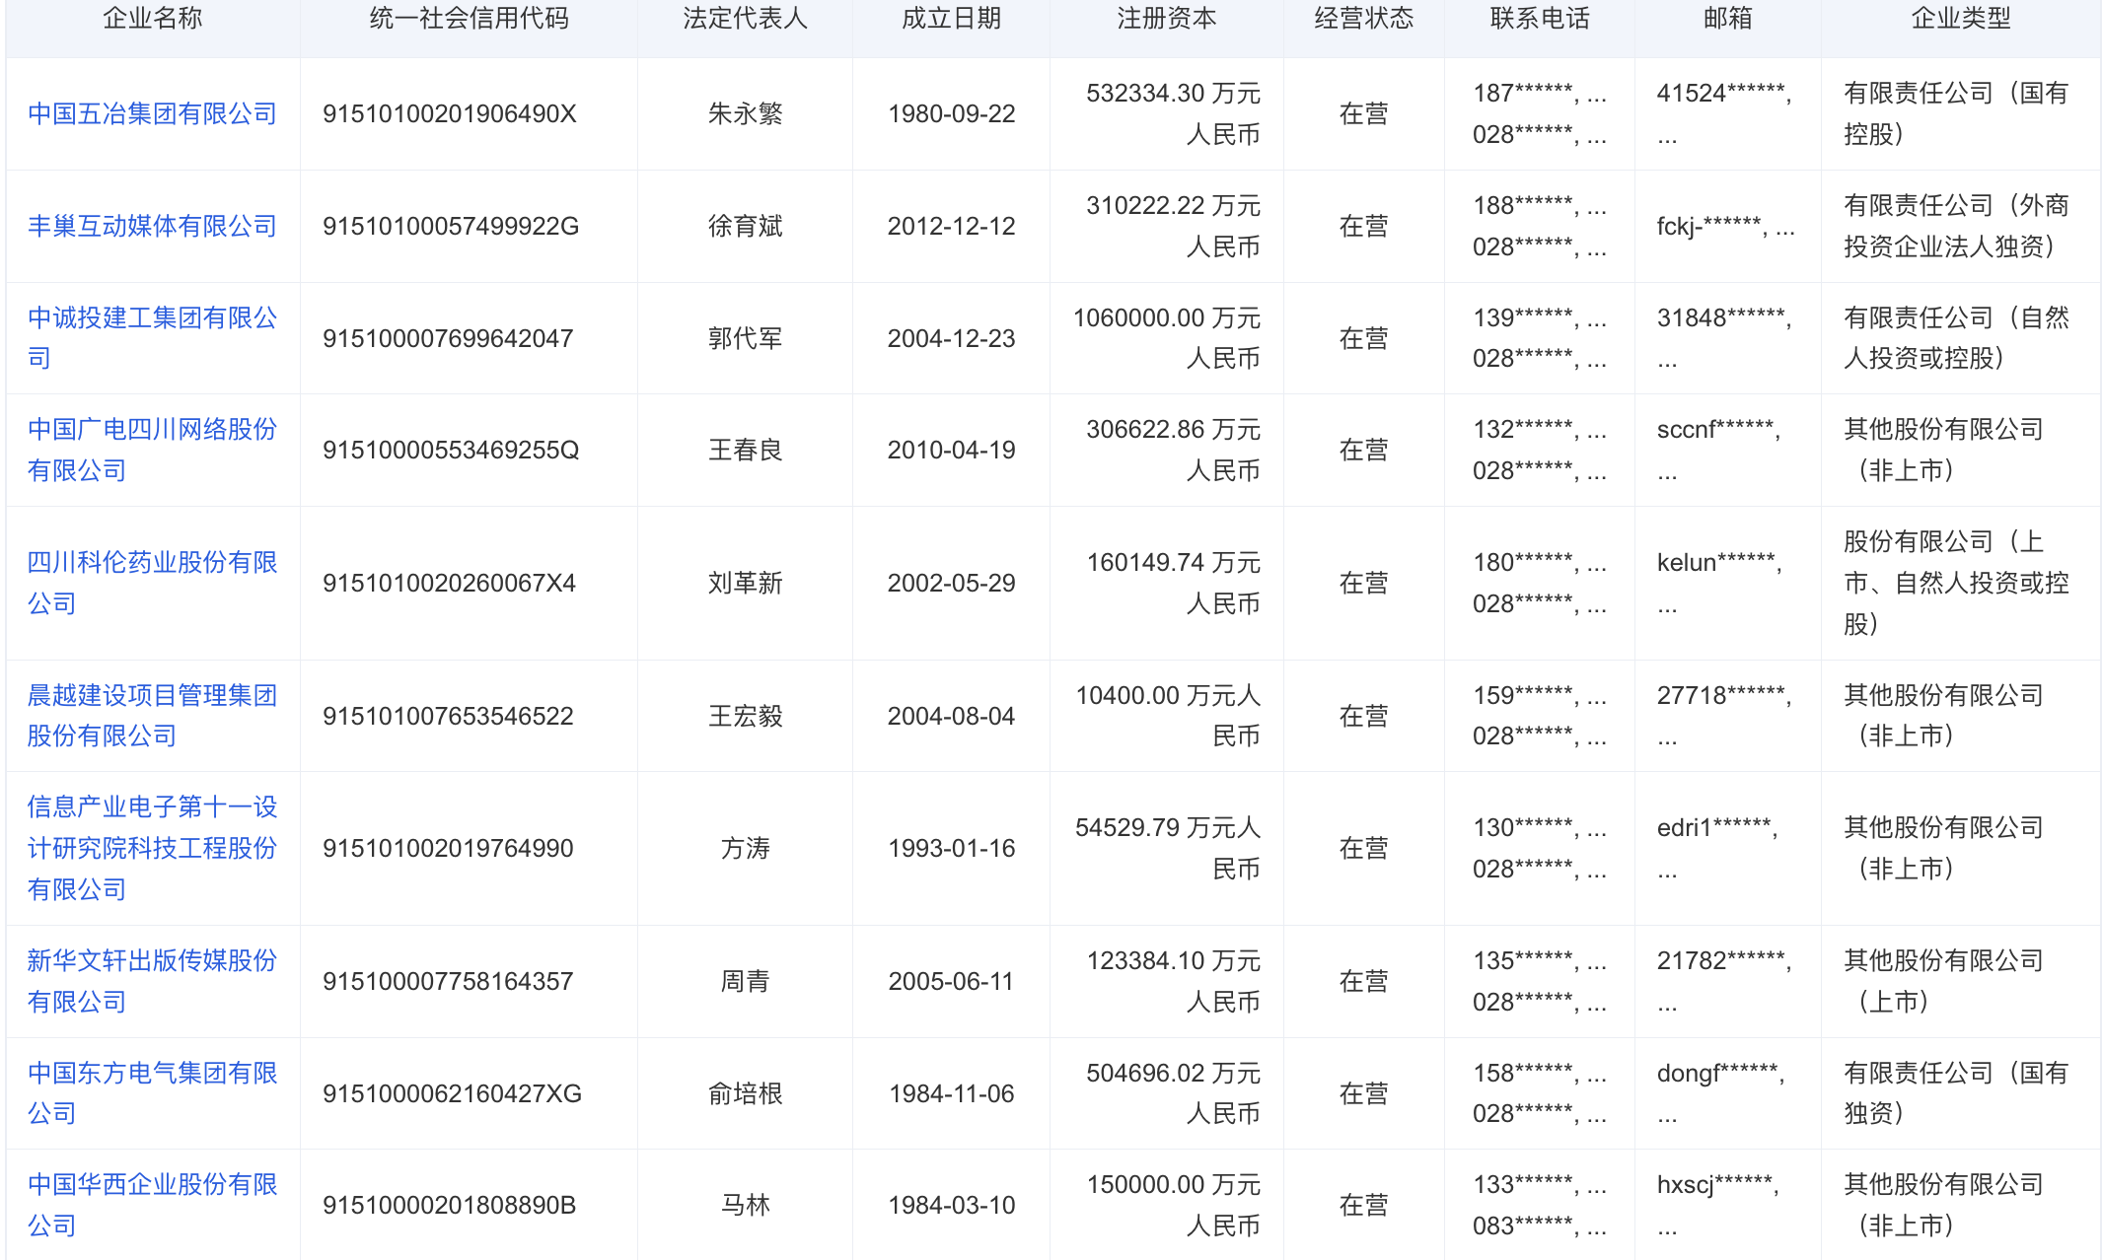Viewport: 2103px width, 1260px height.
Task: Click founding date 1984-03-10
Action: (x=951, y=1205)
